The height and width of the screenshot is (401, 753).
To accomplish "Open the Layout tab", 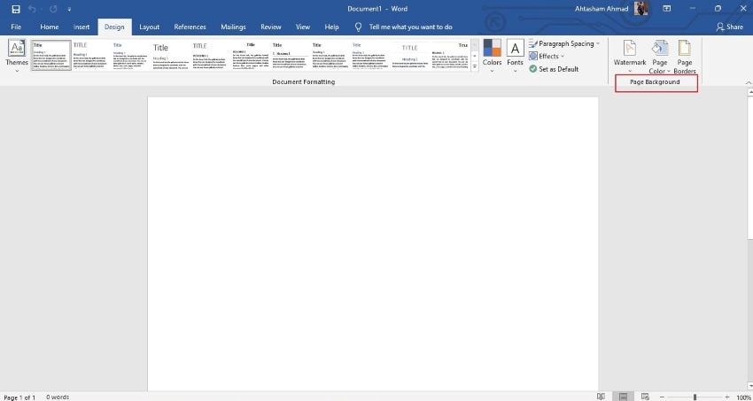I will 150,27.
